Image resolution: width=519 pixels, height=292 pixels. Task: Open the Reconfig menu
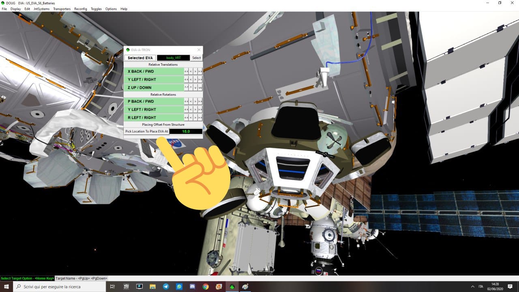(80, 9)
